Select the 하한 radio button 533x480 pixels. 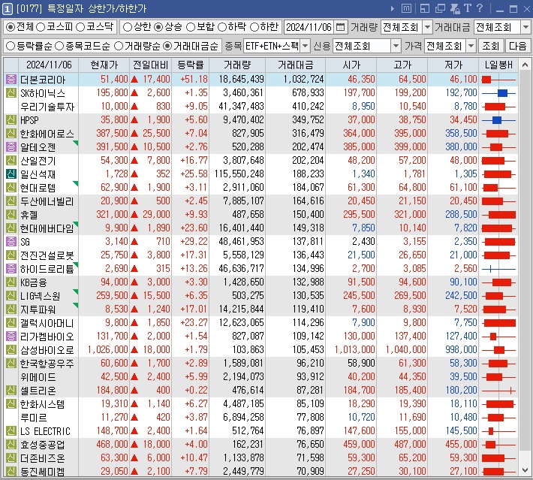coord(254,27)
